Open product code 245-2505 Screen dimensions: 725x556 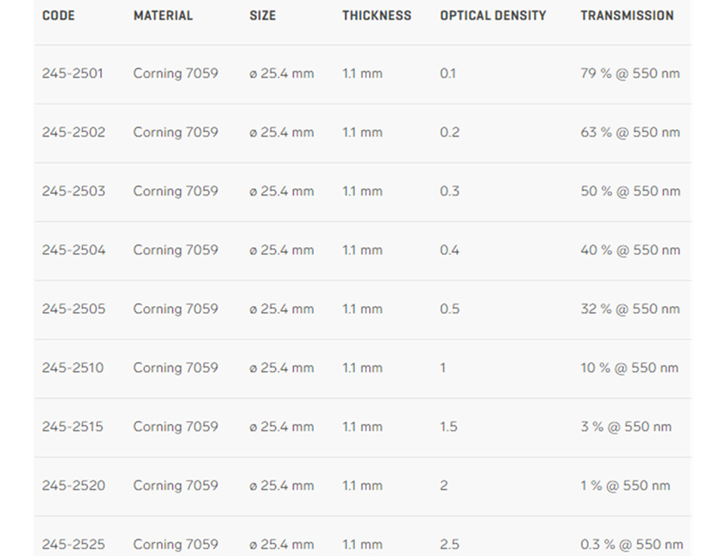(x=73, y=309)
